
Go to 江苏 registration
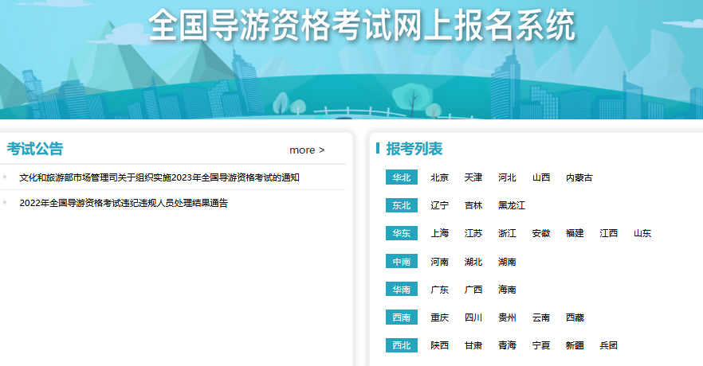tap(473, 233)
